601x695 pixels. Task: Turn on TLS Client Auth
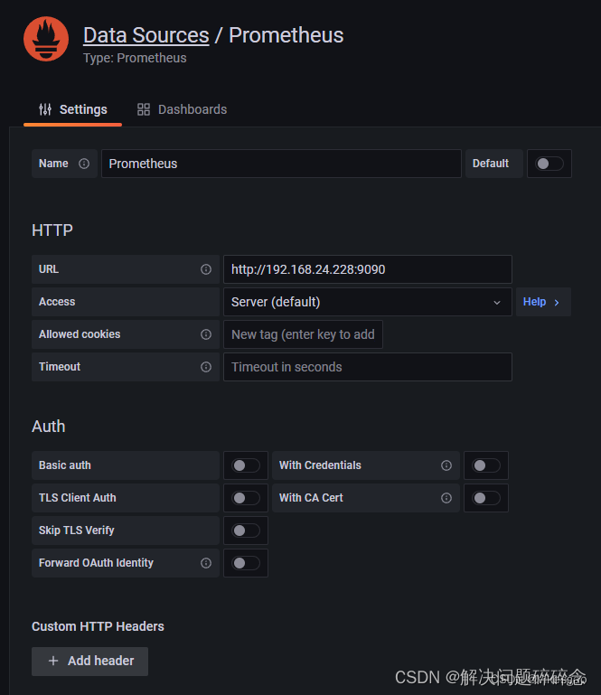click(246, 498)
